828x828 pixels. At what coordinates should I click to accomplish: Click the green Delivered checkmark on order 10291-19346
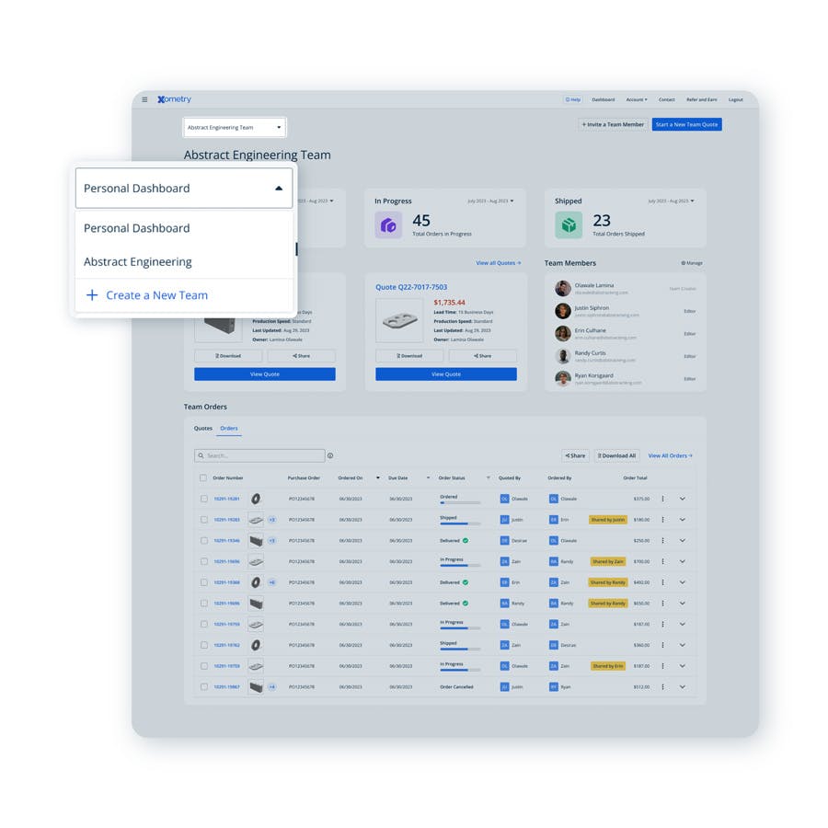466,540
